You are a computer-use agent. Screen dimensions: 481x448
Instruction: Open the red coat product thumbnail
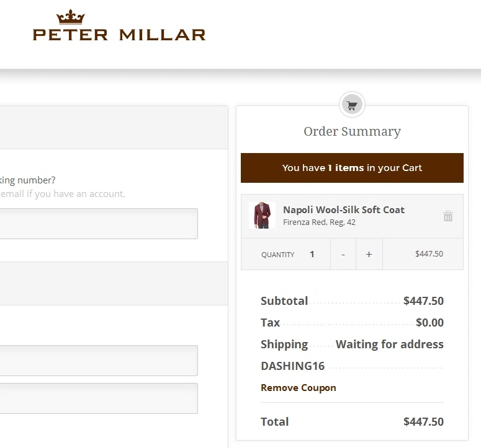click(262, 215)
